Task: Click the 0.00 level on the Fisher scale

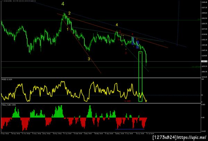Action: tap(203, 117)
